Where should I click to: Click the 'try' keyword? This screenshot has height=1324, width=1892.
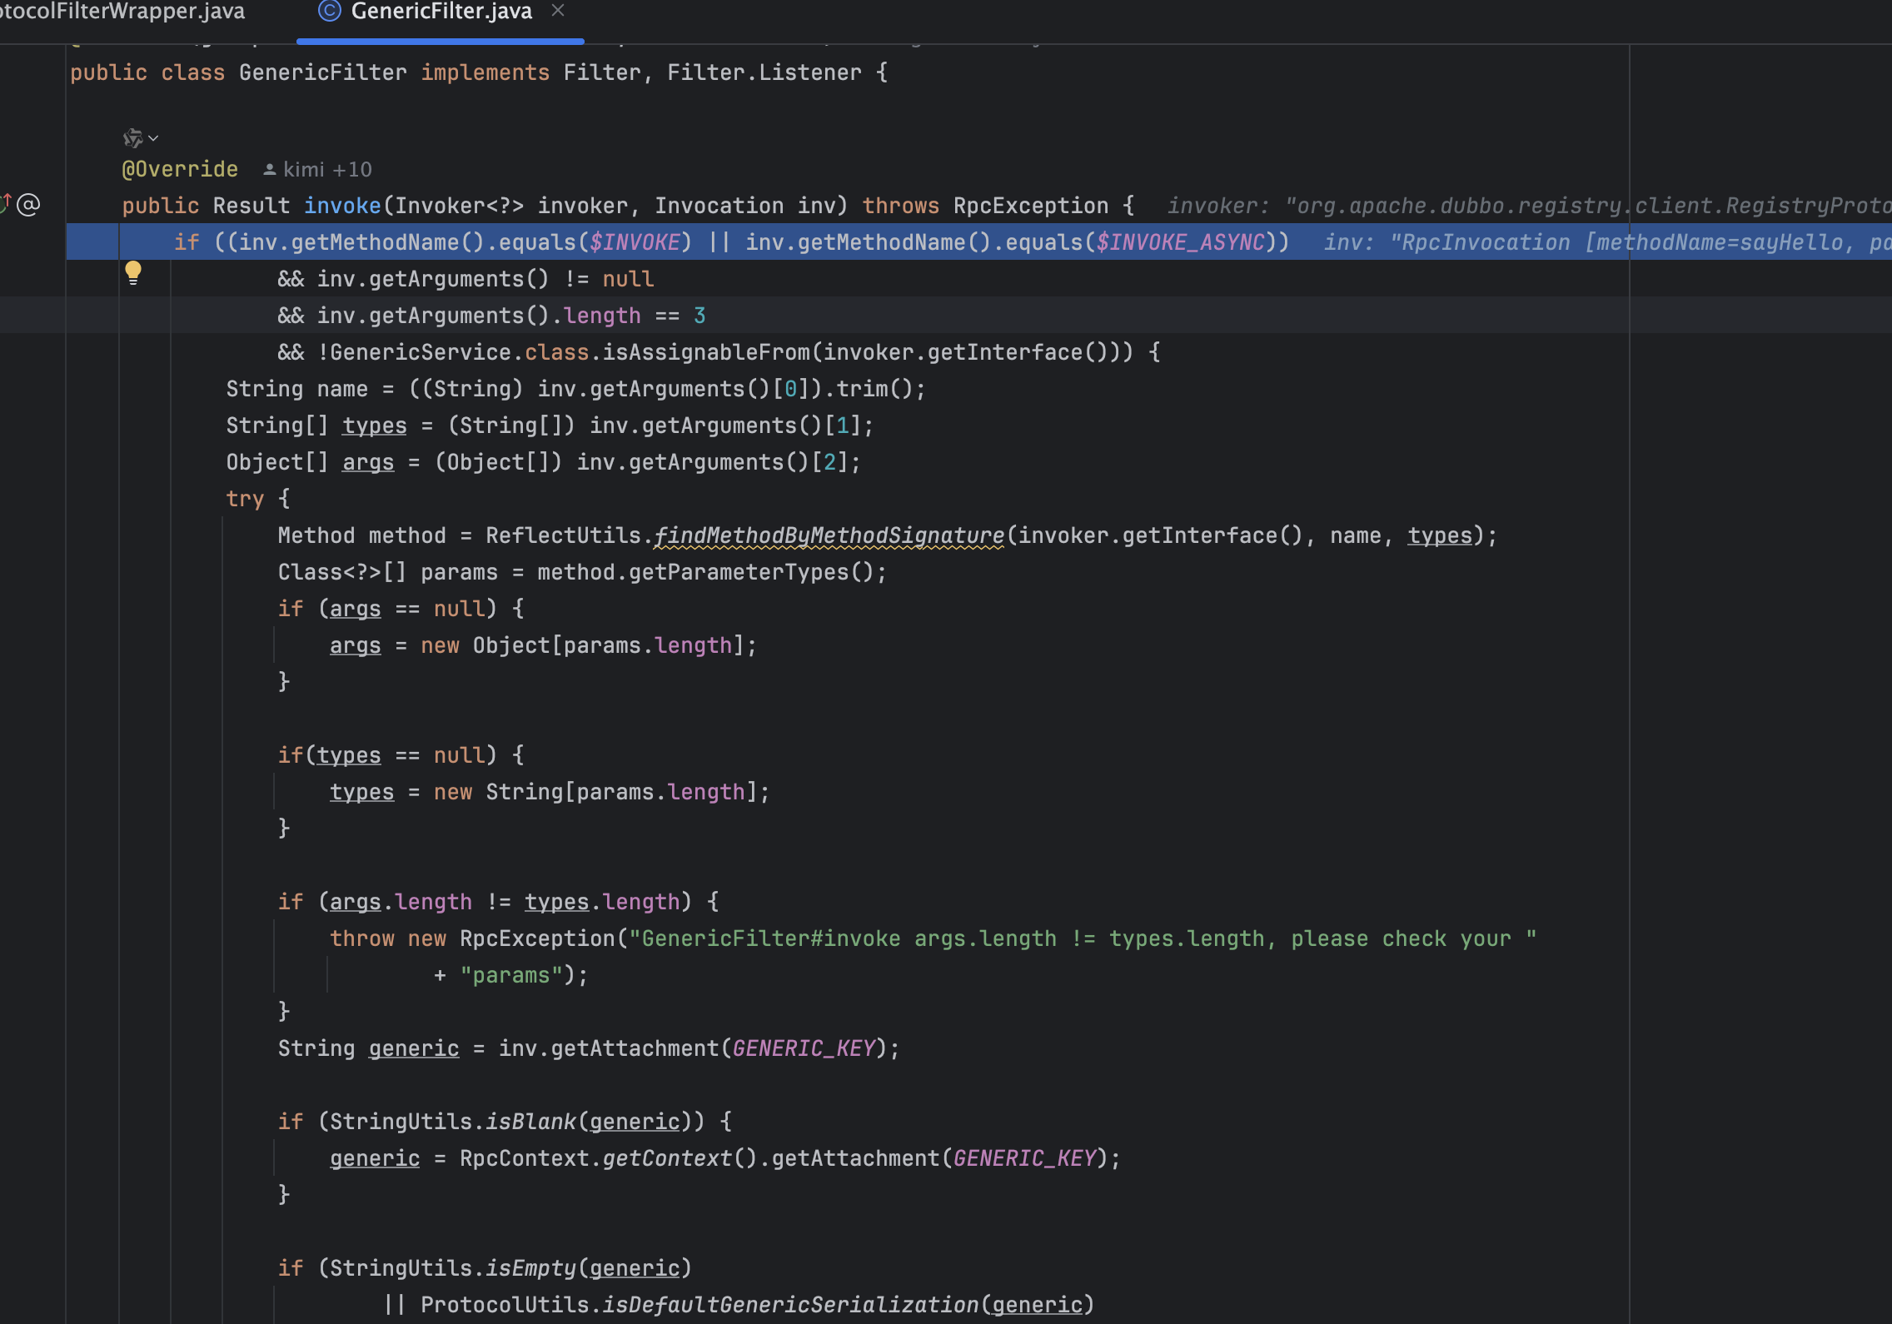pyautogui.click(x=245, y=499)
